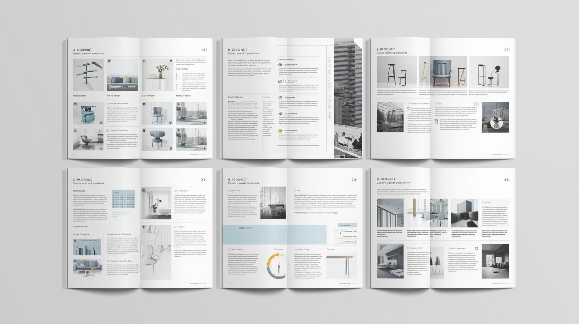This screenshot has height=324, width=579.
Task: Click the black bar stools image
Action: pos(396,72)
